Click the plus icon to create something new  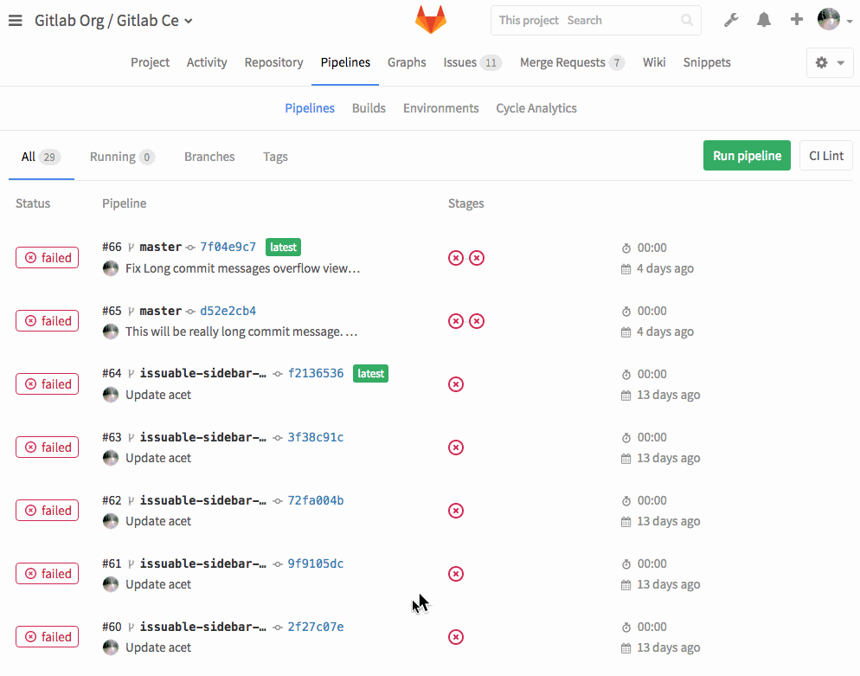point(796,19)
